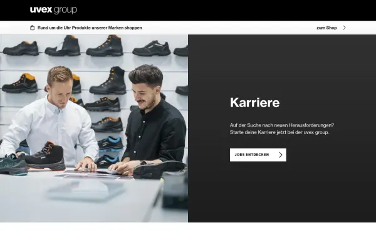Screen dimensions: 376x235
Task: Click the JOBS ENTDECKEN button
Action: (x=258, y=155)
